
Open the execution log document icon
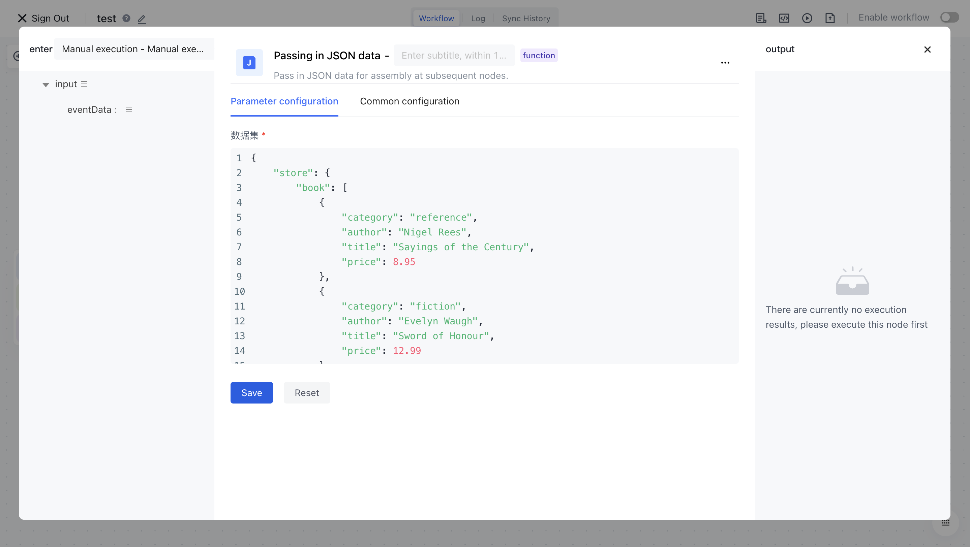pos(761,18)
